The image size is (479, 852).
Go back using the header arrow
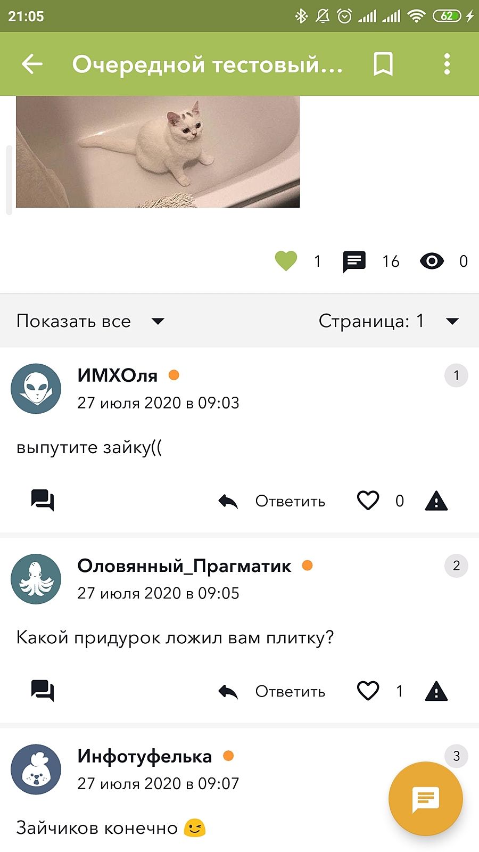(x=32, y=64)
